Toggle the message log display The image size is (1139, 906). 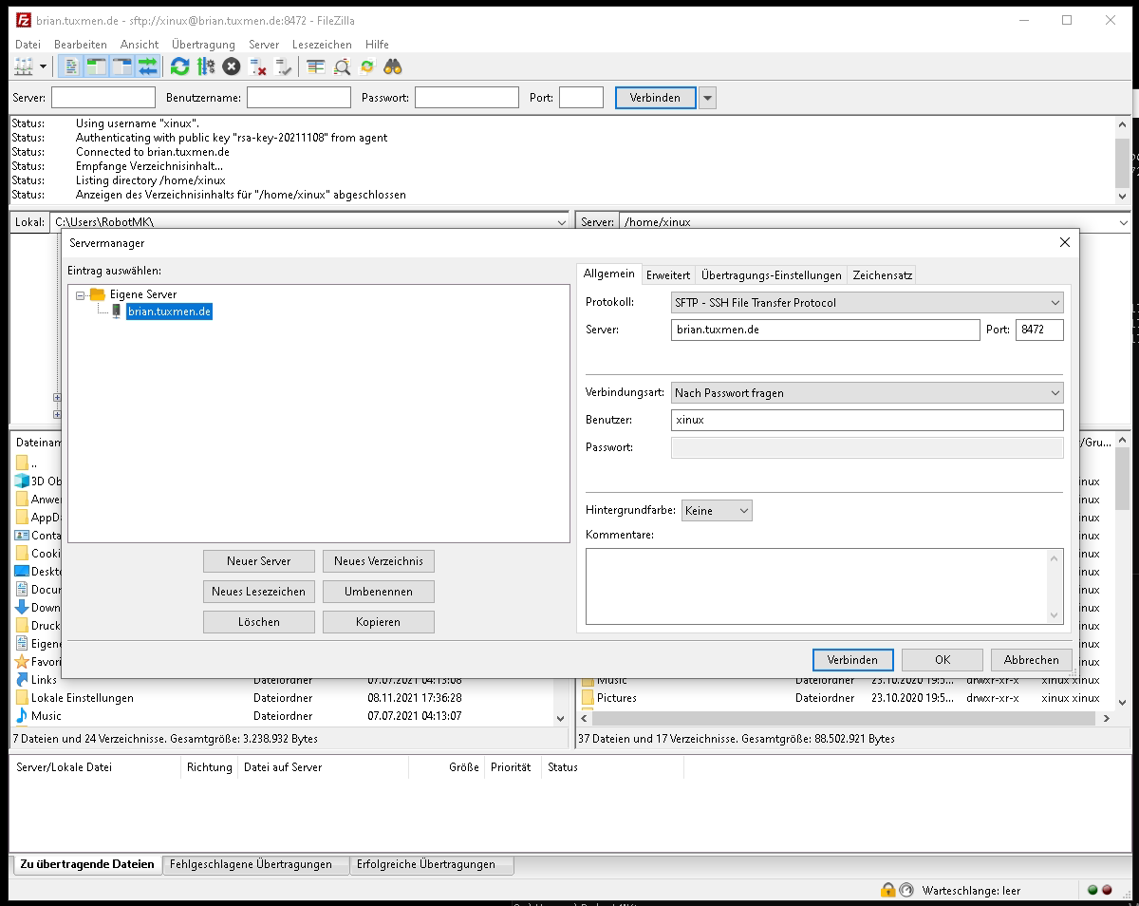[x=71, y=66]
